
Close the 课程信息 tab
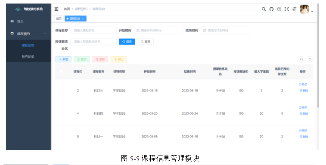coord(83,18)
